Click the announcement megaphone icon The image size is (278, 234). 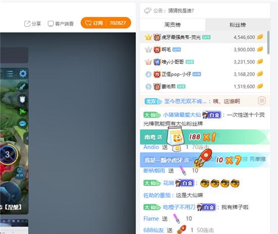[x=148, y=11]
